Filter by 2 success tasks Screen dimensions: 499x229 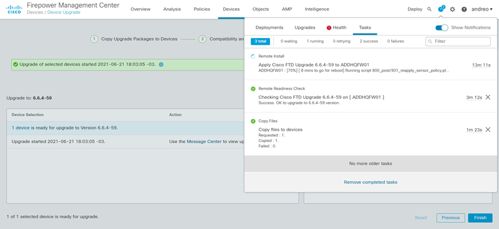coord(369,41)
